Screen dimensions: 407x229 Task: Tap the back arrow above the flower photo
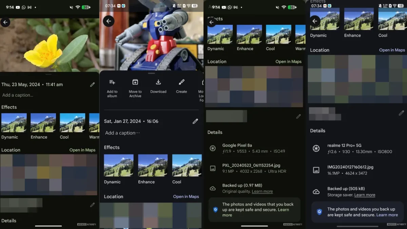[5, 22]
